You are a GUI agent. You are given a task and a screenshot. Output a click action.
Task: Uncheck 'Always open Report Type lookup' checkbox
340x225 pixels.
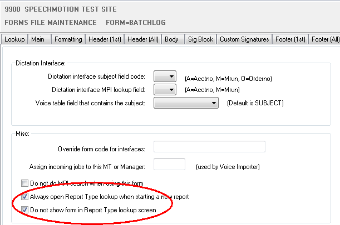pos(24,197)
